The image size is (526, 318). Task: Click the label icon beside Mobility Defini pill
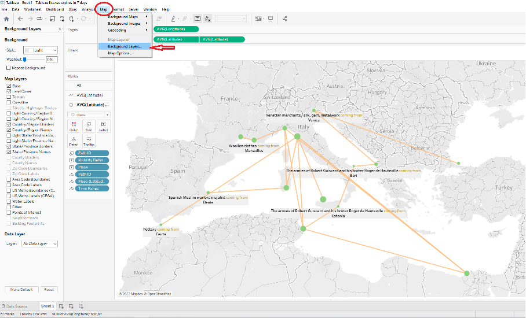[x=71, y=160]
